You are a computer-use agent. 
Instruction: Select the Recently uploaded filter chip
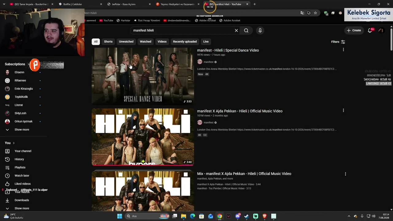pyautogui.click(x=185, y=42)
